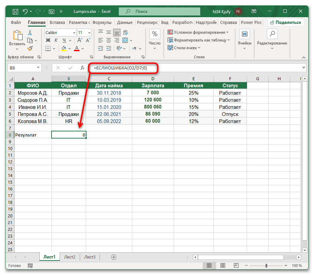Viewport: 314px width, 275px height.
Task: Align text right icon
Action: [117, 40]
